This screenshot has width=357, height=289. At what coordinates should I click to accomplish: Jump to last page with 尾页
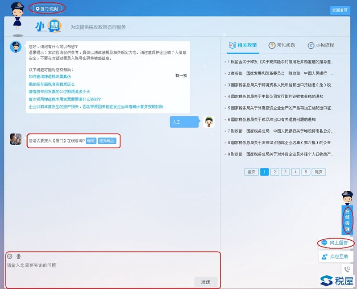(x=319, y=172)
